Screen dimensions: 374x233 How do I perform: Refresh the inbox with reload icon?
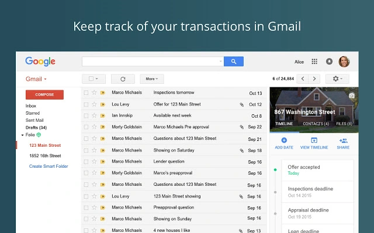[x=123, y=79]
